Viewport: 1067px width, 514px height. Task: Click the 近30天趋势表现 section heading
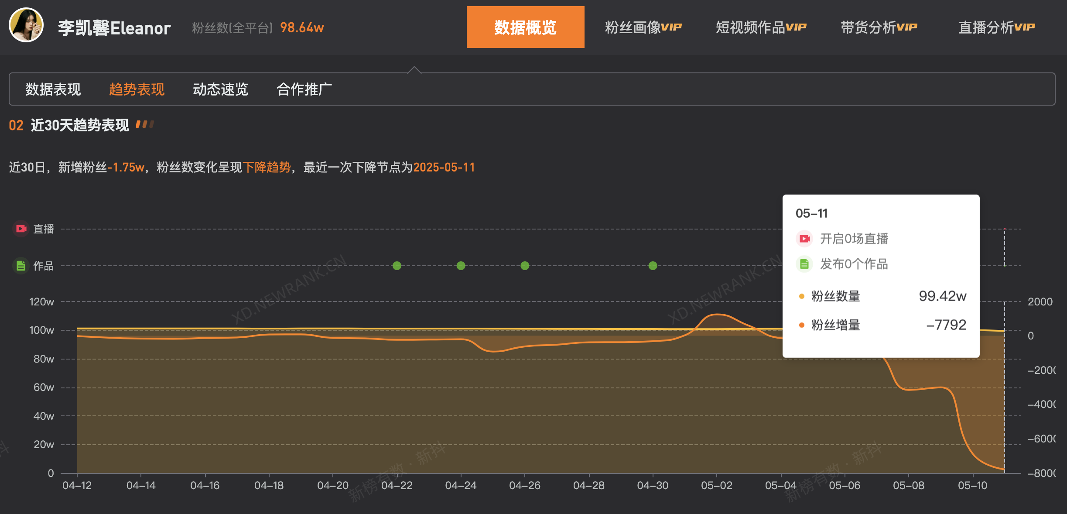pyautogui.click(x=80, y=125)
